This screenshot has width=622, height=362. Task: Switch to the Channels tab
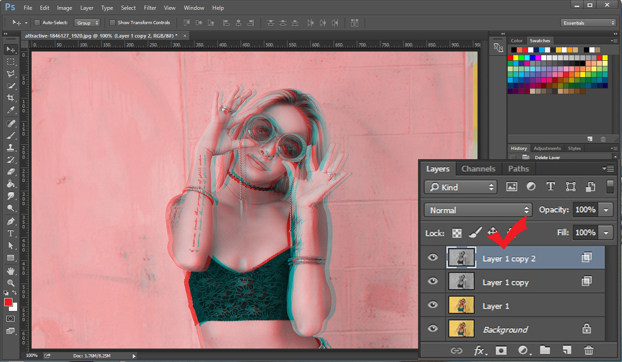(x=478, y=168)
